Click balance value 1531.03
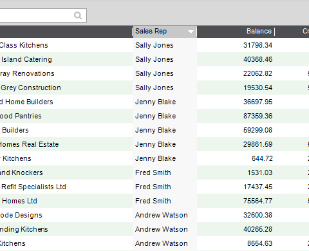The image size is (309, 251). click(x=260, y=172)
